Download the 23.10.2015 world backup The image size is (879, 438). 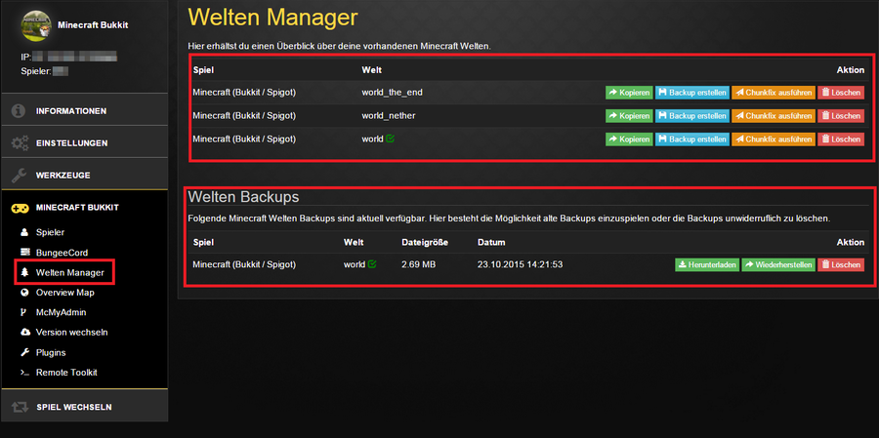[x=707, y=265]
